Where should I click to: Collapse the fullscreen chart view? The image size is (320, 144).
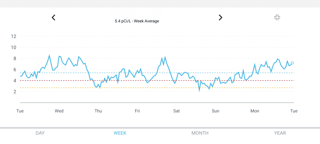[x=277, y=17]
